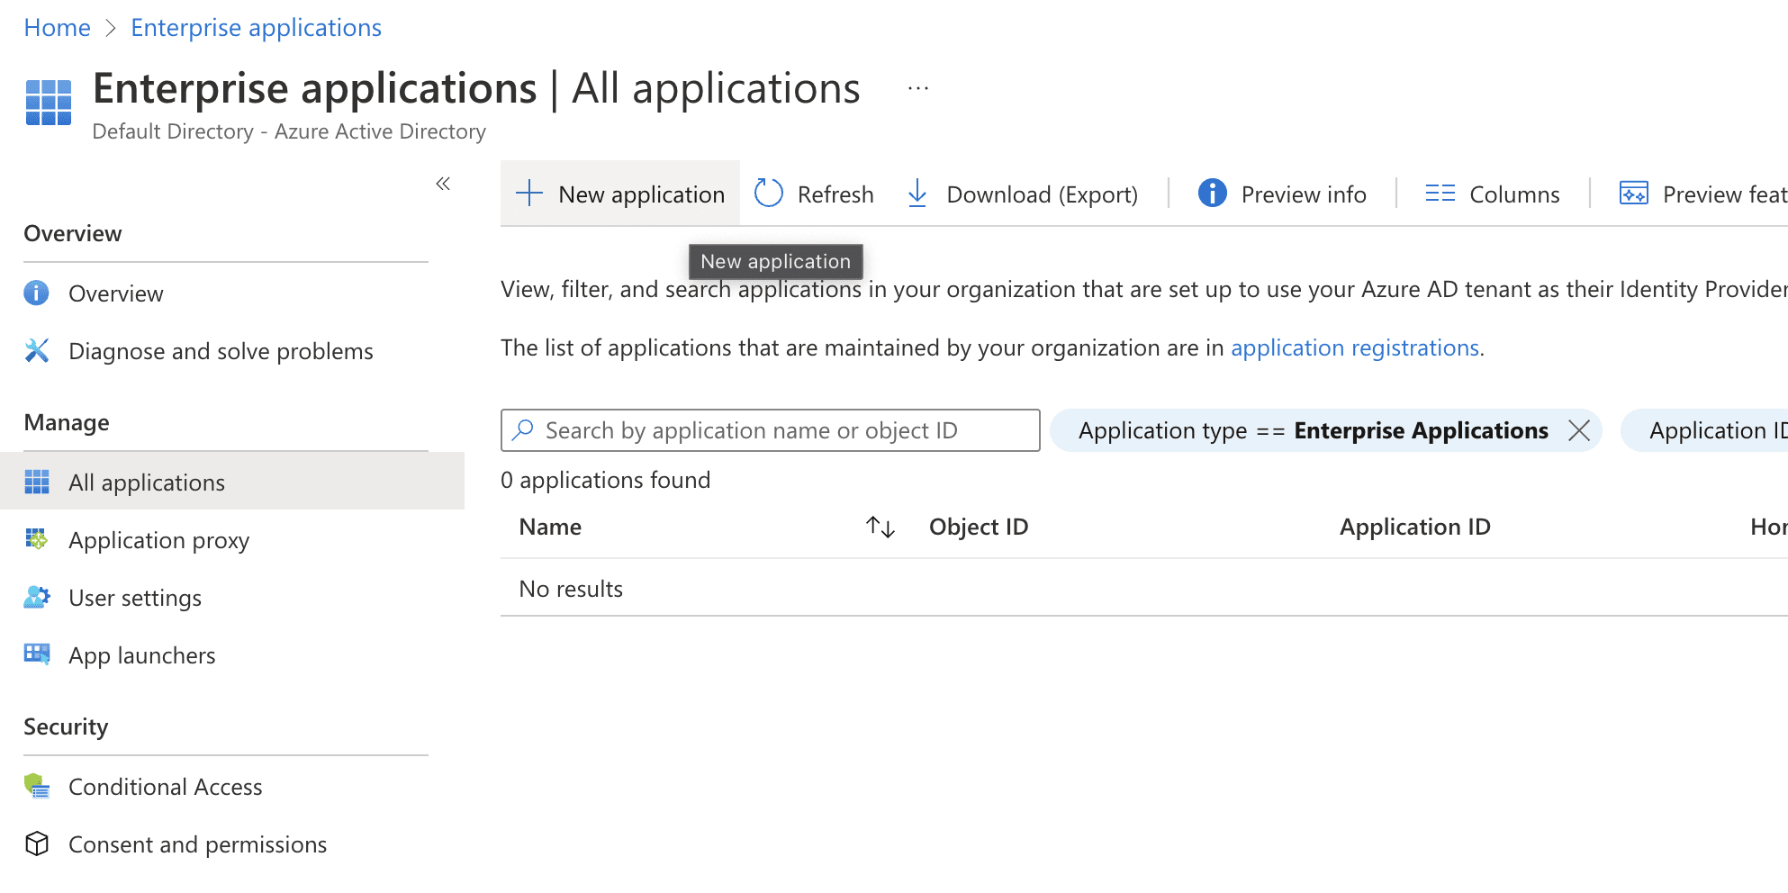Select the Refresh icon
The image size is (1788, 893).
click(768, 194)
